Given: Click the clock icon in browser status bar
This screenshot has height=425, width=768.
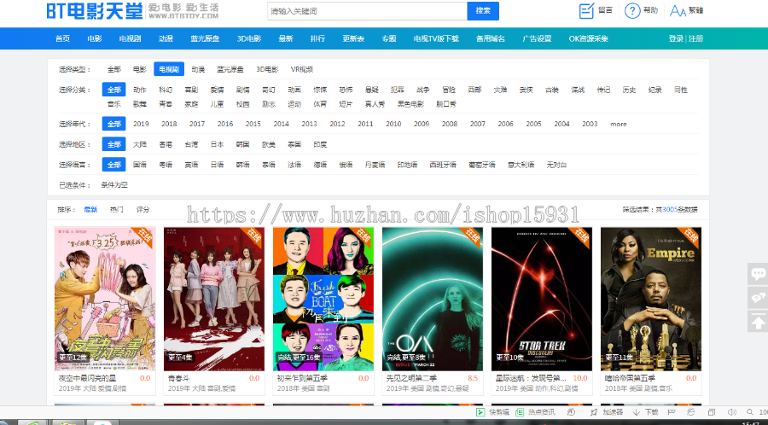Looking at the screenshot, I should (x=571, y=412).
